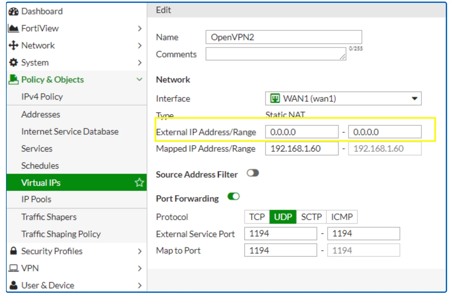Open the Interface dropdown showing WAN1

tap(343, 98)
